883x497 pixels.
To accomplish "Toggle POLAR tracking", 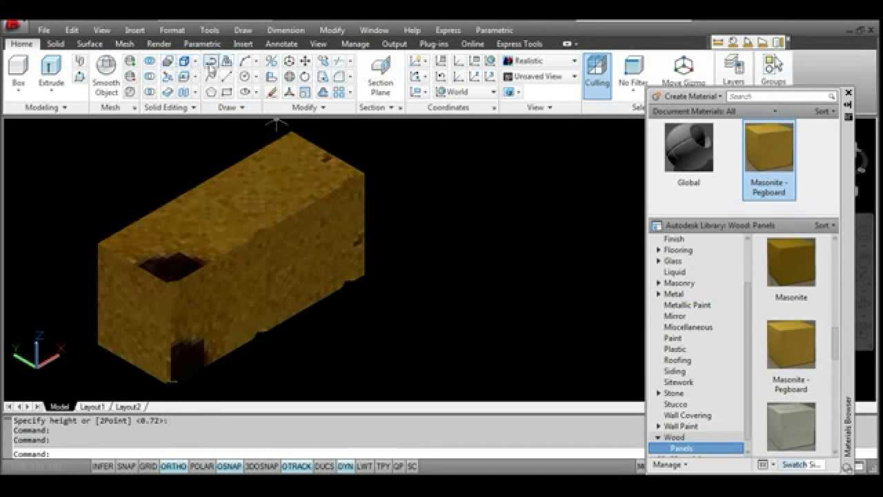I will (201, 467).
